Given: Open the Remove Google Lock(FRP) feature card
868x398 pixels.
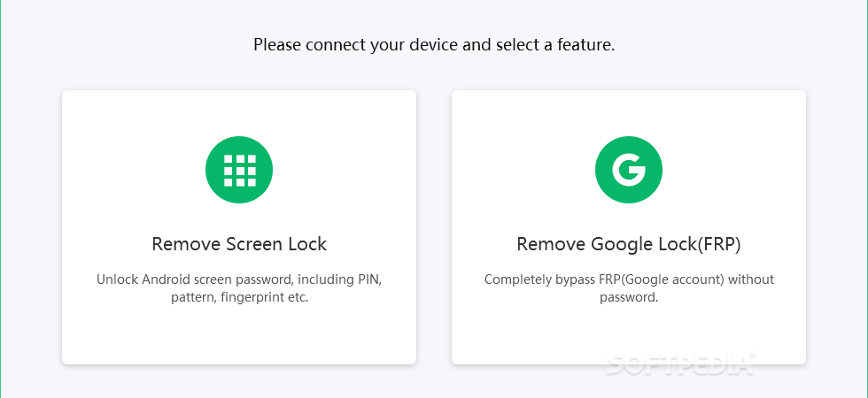Looking at the screenshot, I should [629, 227].
